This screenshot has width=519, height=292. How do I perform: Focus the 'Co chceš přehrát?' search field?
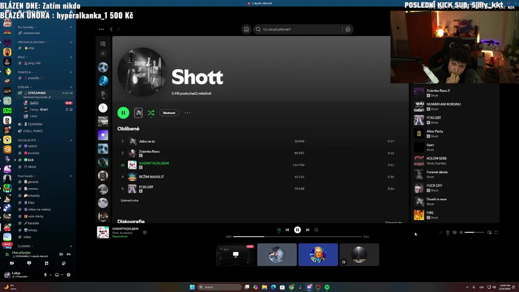click(x=298, y=29)
